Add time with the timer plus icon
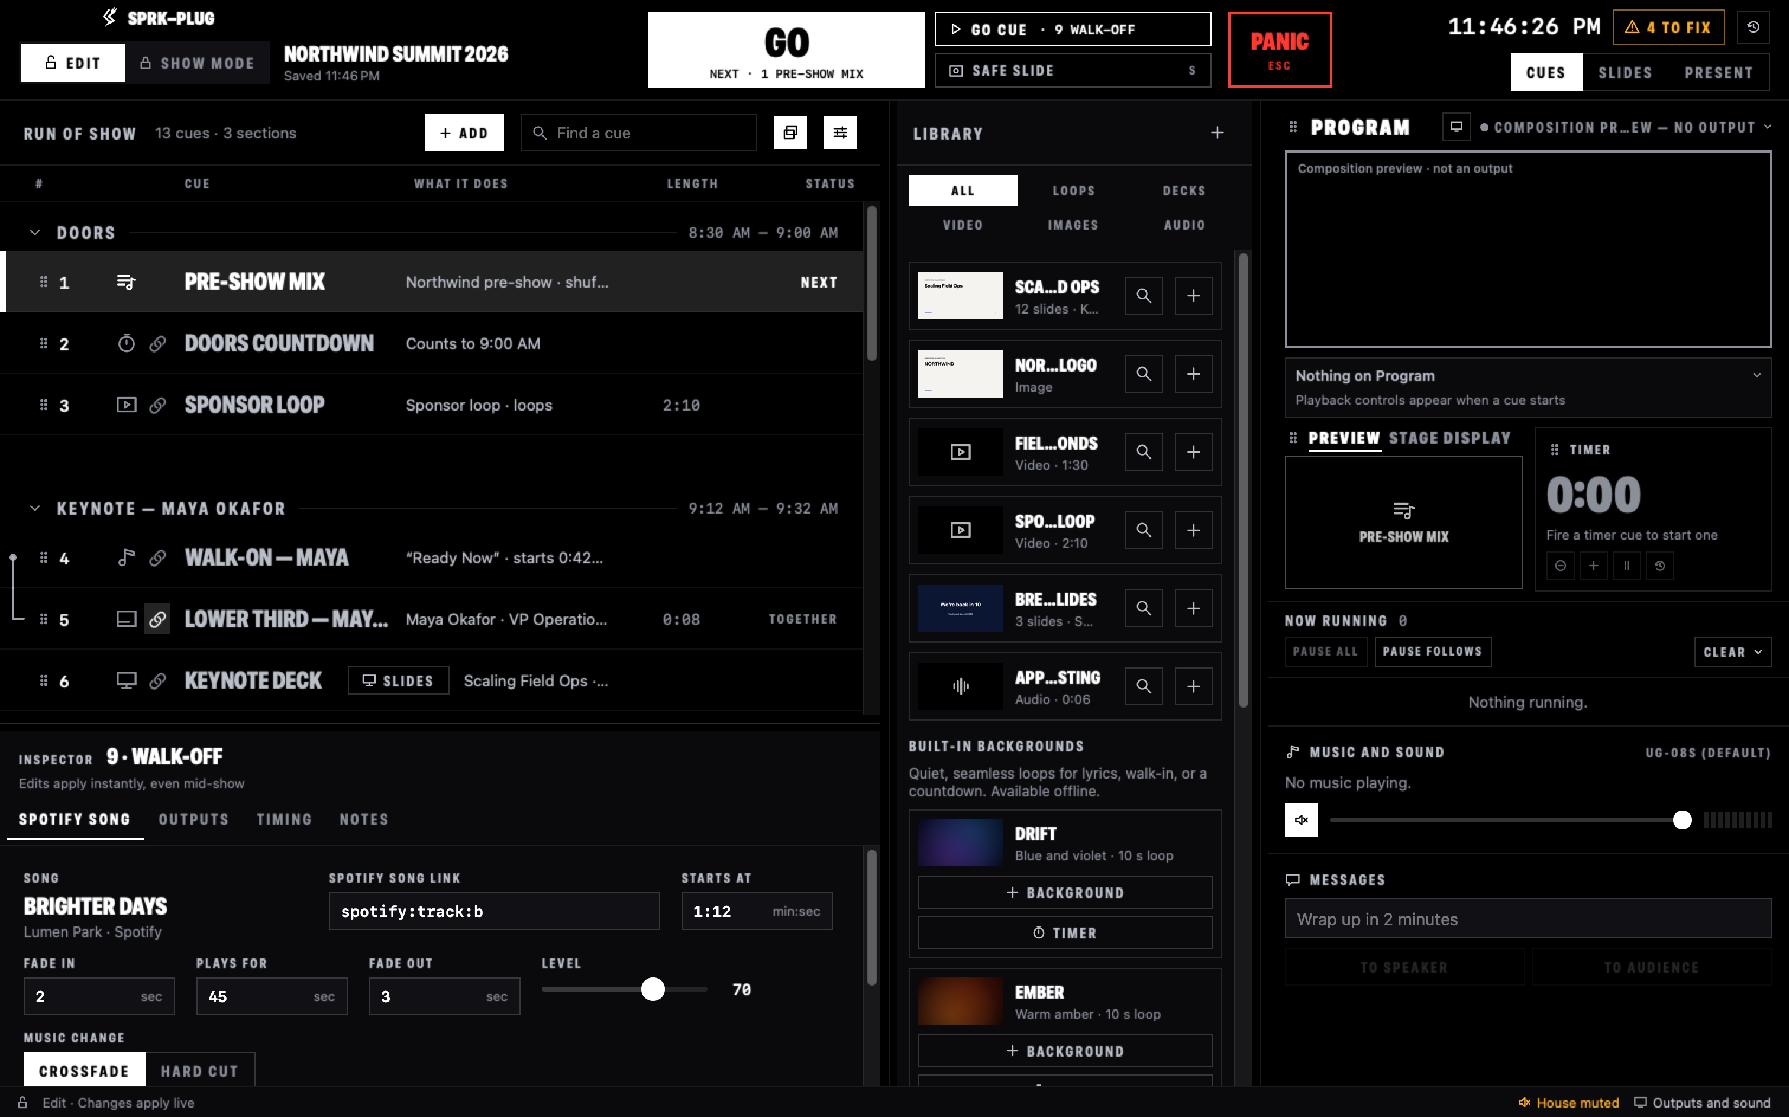 (1593, 566)
